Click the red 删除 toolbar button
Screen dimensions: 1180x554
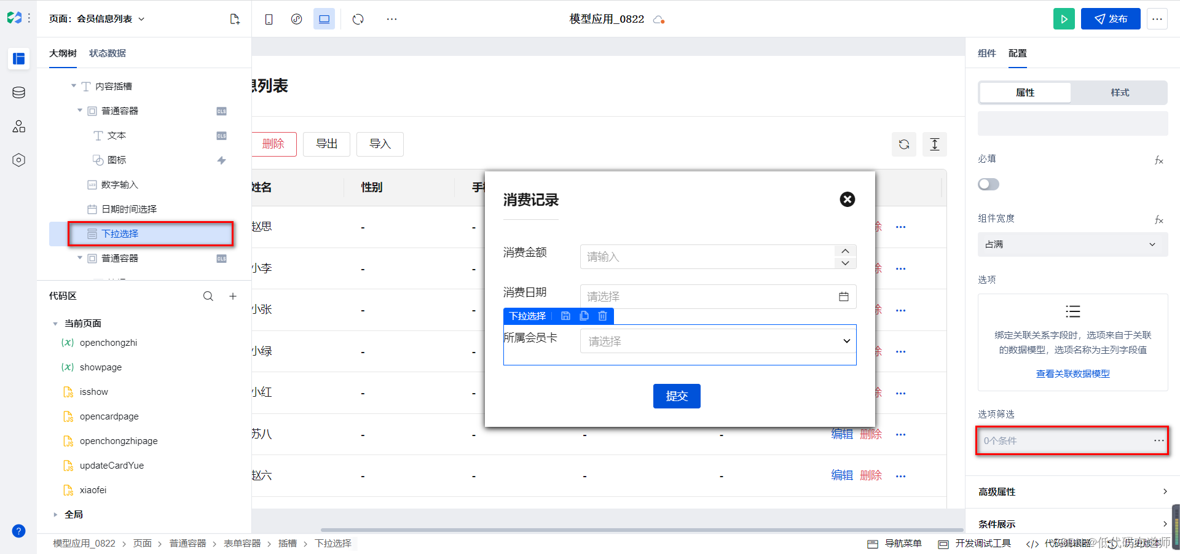(x=273, y=144)
